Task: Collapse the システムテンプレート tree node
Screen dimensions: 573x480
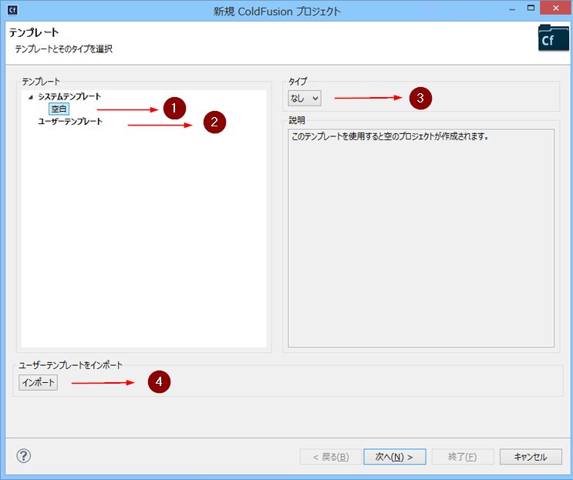Action: pyautogui.click(x=31, y=97)
